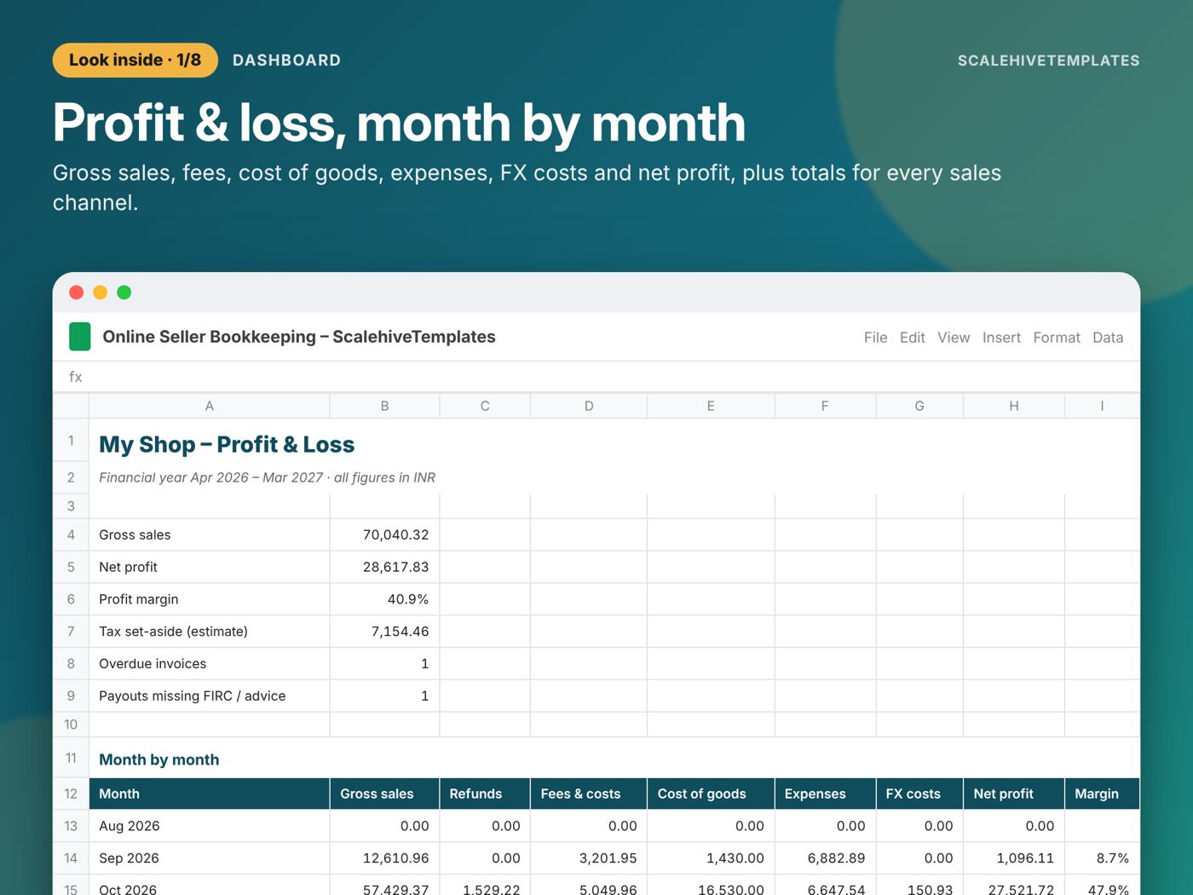Select column G header
Viewport: 1193px width, 895px height.
(x=919, y=406)
